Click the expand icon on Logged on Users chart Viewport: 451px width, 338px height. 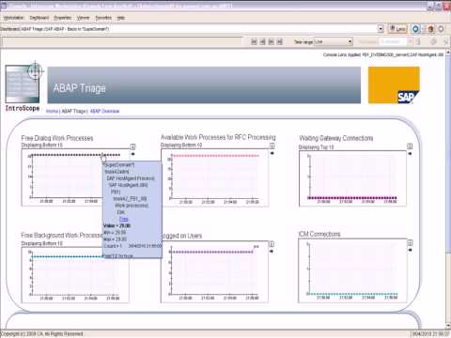[272, 244]
